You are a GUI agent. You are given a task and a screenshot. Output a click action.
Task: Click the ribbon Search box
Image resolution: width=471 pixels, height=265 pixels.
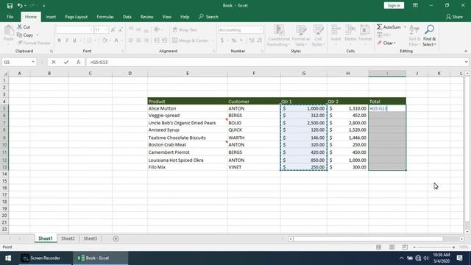[208, 17]
